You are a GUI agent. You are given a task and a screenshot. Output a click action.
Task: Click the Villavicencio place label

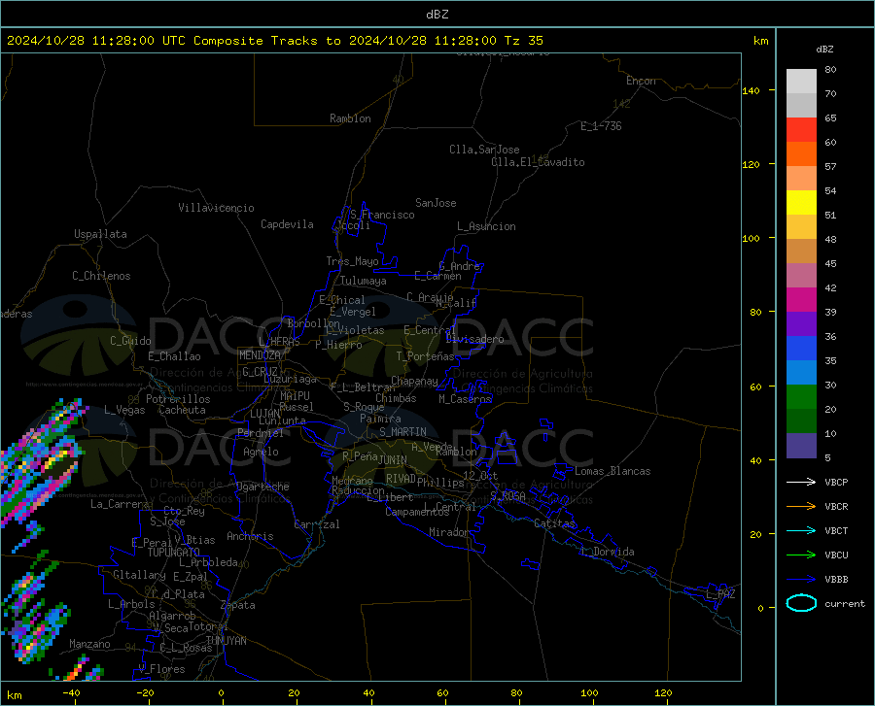tap(216, 208)
